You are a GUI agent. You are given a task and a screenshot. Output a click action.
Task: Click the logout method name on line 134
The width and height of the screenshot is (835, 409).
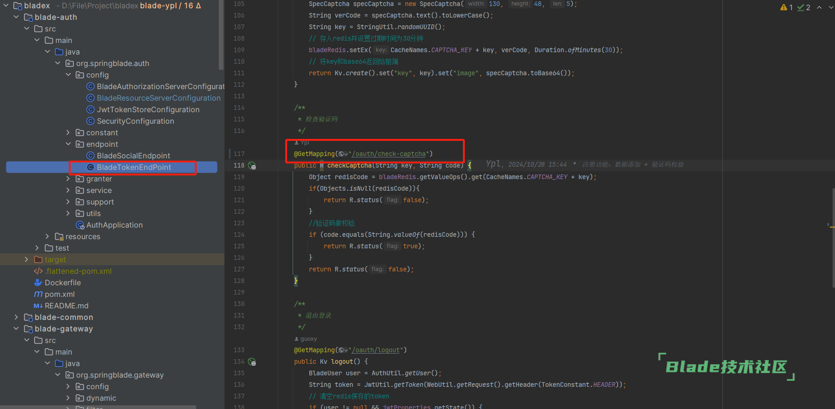[x=342, y=361]
